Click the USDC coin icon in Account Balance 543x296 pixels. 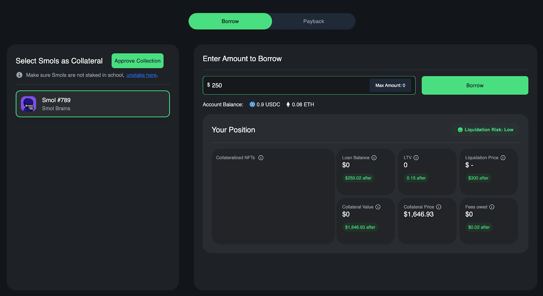coord(252,104)
